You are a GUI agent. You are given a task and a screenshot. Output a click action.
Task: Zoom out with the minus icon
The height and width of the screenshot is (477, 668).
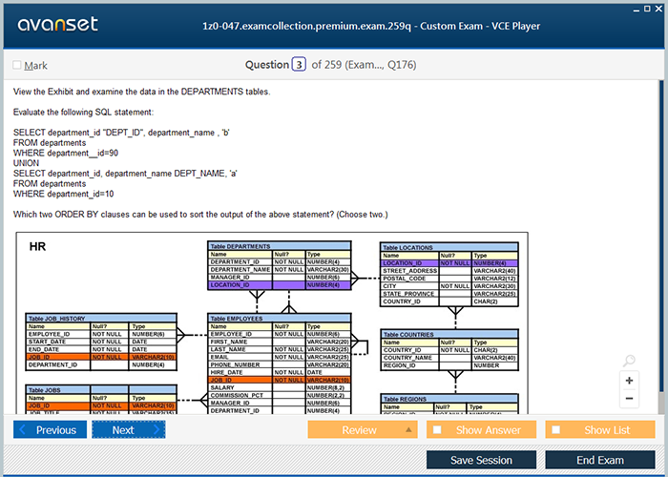(x=629, y=399)
